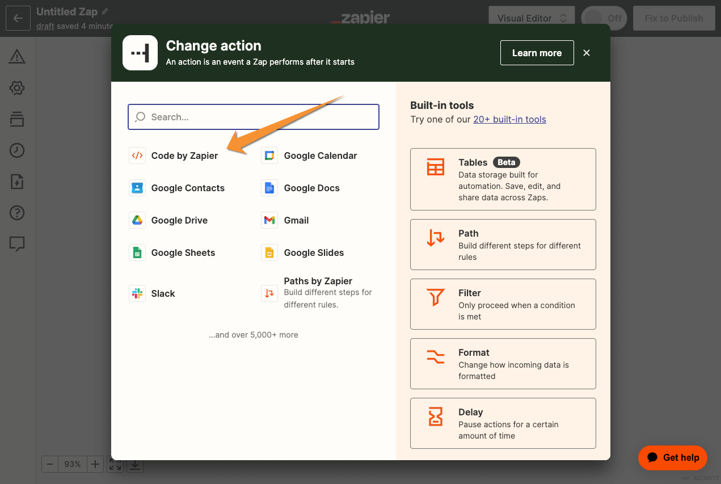721x484 pixels.
Task: Open the question mark help icon in sidebar
Action: [17, 213]
